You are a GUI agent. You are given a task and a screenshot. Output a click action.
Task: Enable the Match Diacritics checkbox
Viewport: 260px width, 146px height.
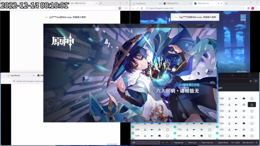click(200, 142)
